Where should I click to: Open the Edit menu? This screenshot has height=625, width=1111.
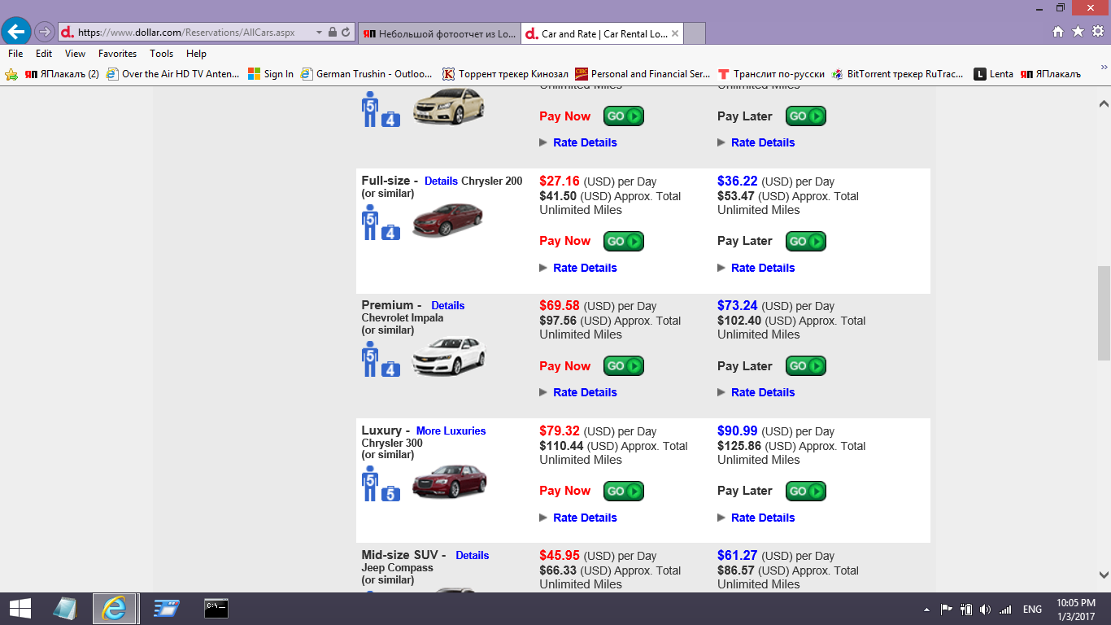click(x=44, y=54)
